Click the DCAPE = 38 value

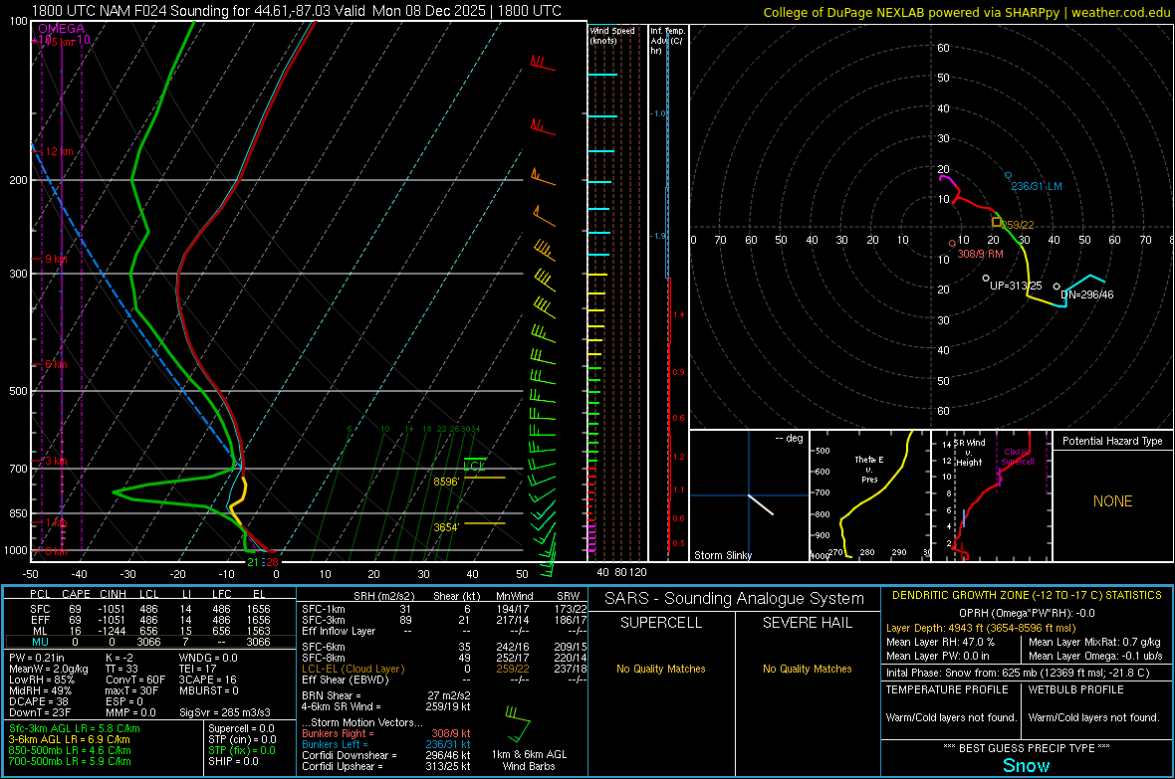[x=39, y=701]
